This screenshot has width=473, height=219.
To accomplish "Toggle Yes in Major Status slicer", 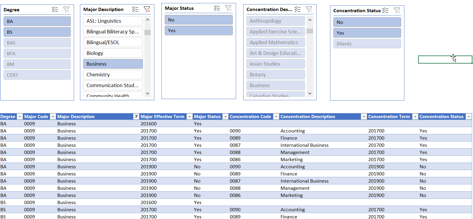I will pos(198,30).
